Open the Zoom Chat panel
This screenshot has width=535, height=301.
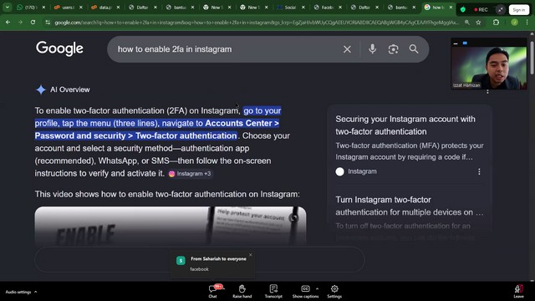click(213, 291)
